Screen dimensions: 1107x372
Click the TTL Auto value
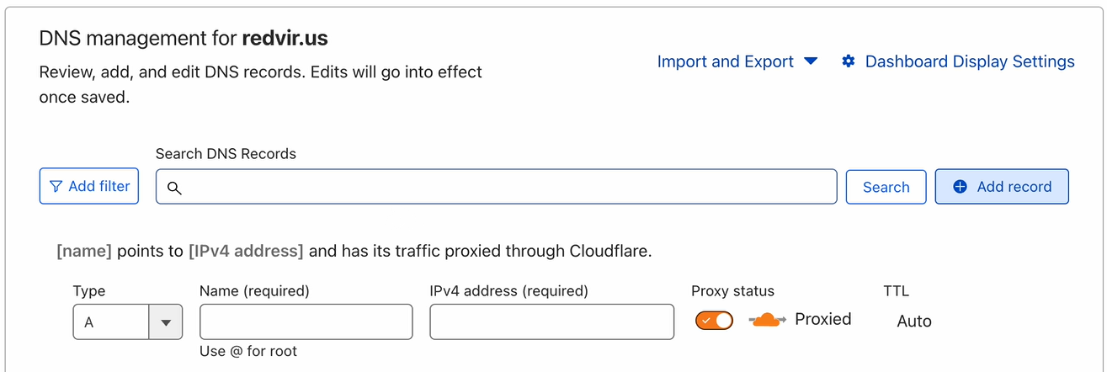coord(913,322)
